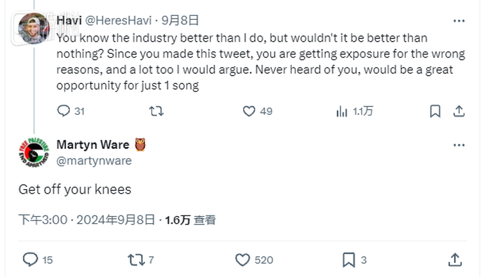Open Martyn Ware's profile avatar

pyautogui.click(x=33, y=153)
